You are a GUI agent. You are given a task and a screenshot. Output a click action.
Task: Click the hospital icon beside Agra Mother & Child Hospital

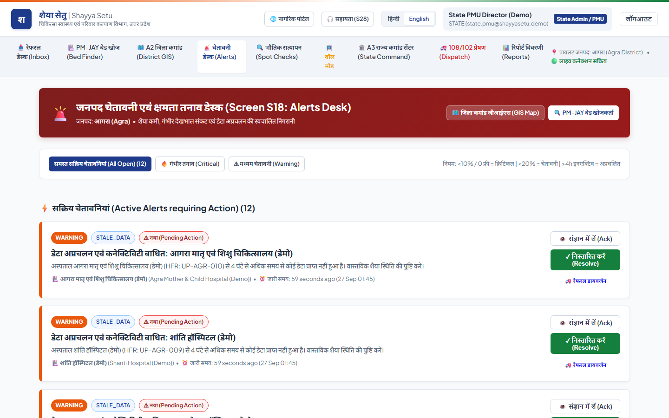(55, 279)
